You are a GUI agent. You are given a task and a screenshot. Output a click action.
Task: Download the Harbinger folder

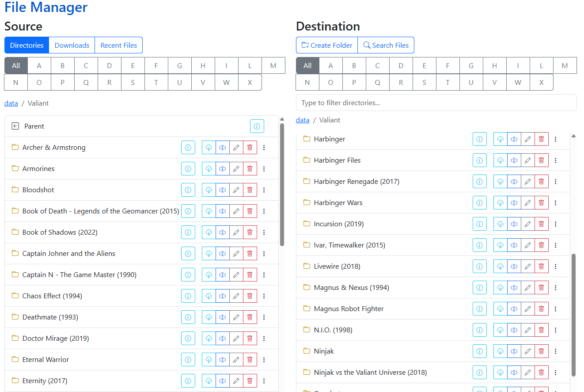tap(500, 139)
